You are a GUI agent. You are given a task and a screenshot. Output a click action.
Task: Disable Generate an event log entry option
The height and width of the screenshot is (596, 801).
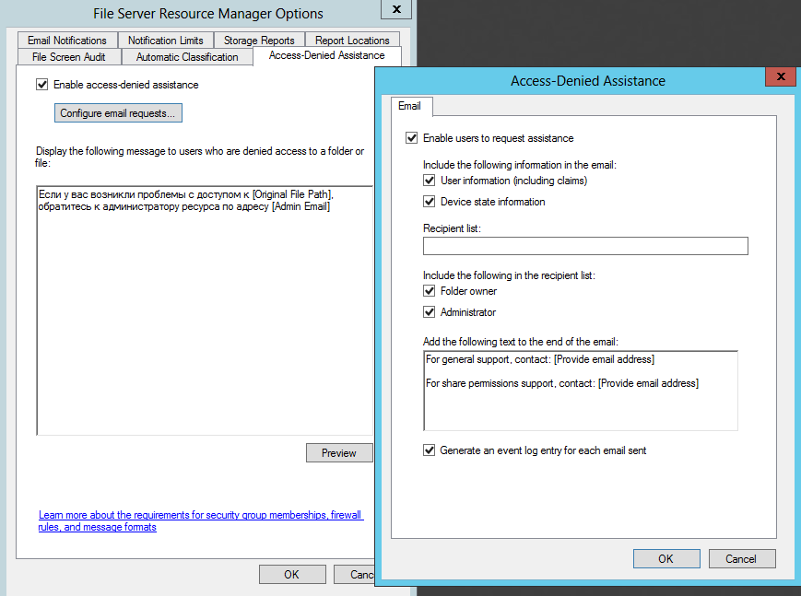tap(430, 450)
